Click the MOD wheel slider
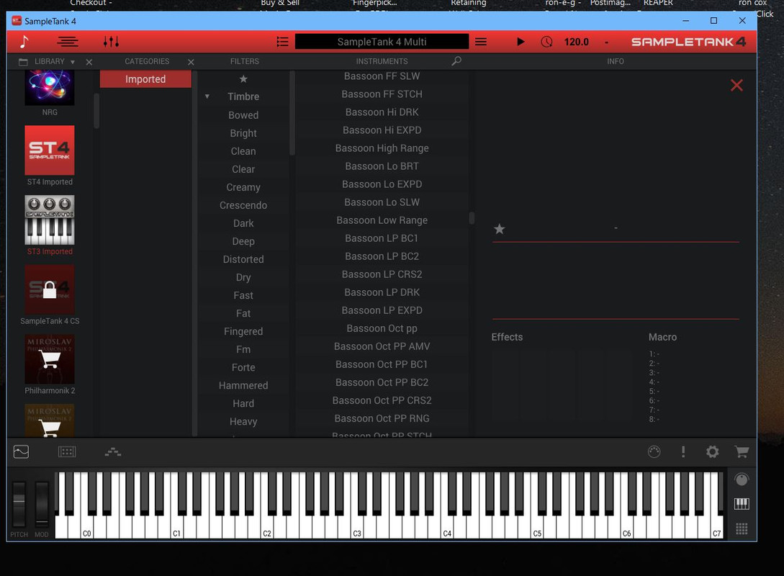Viewport: 784px width, 576px height. [x=42, y=504]
